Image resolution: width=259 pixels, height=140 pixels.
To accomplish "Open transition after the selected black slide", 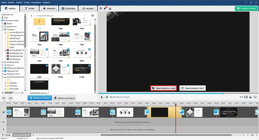I will (182, 112).
